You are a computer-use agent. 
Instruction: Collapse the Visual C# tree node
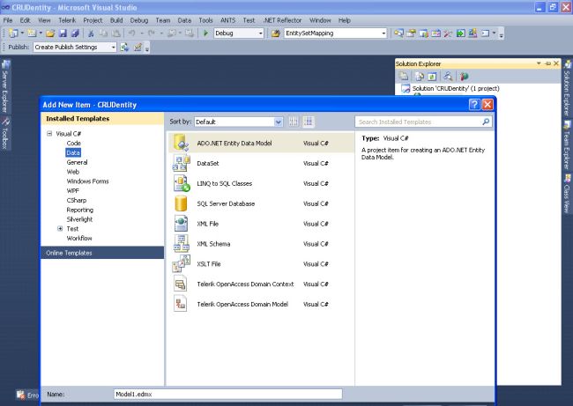pyautogui.click(x=49, y=134)
